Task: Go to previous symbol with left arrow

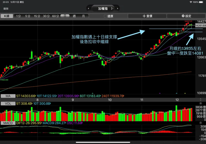Action: pyautogui.click(x=88, y=9)
